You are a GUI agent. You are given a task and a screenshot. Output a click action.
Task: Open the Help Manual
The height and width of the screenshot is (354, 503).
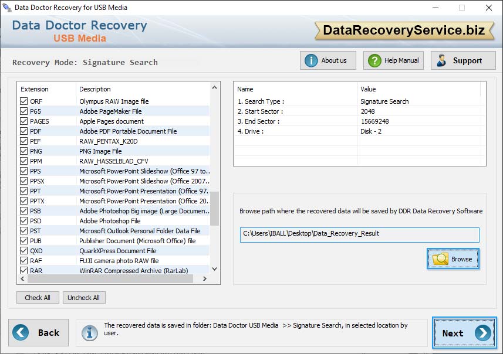click(393, 60)
